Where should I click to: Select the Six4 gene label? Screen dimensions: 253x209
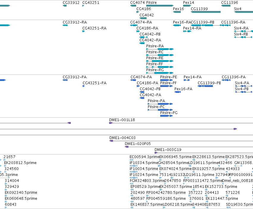(x=238, y=9)
